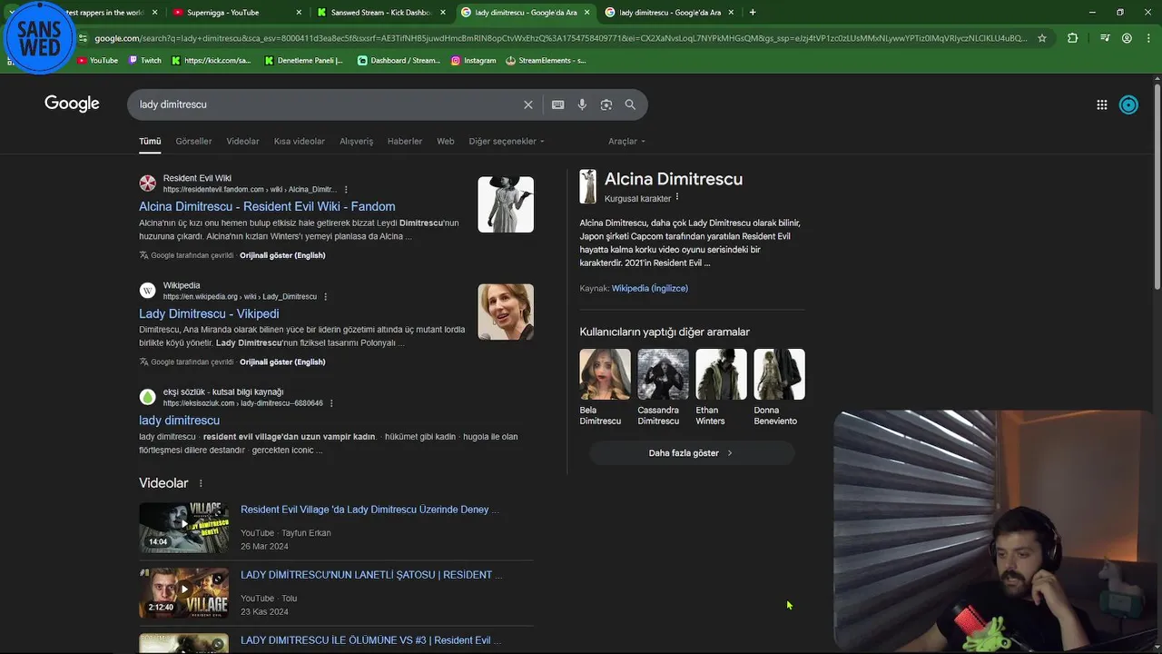Submit search using the magnifier icon
The image size is (1162, 654).
click(x=630, y=104)
